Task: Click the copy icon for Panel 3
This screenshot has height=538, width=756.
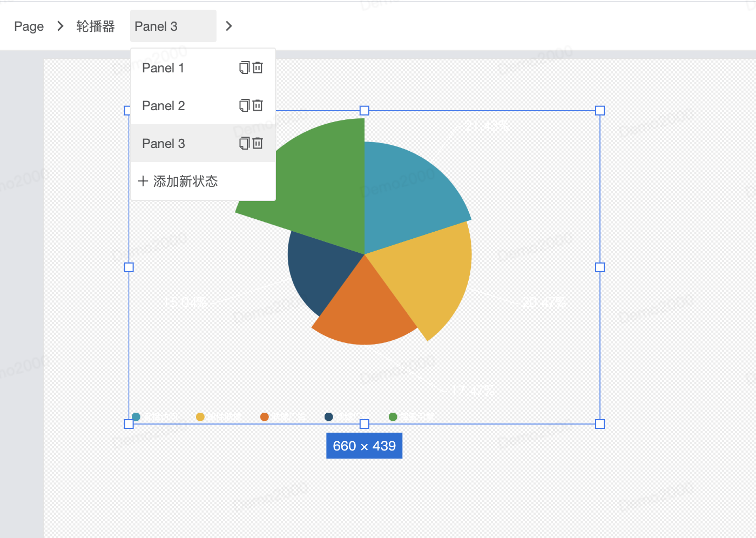Action: 244,143
